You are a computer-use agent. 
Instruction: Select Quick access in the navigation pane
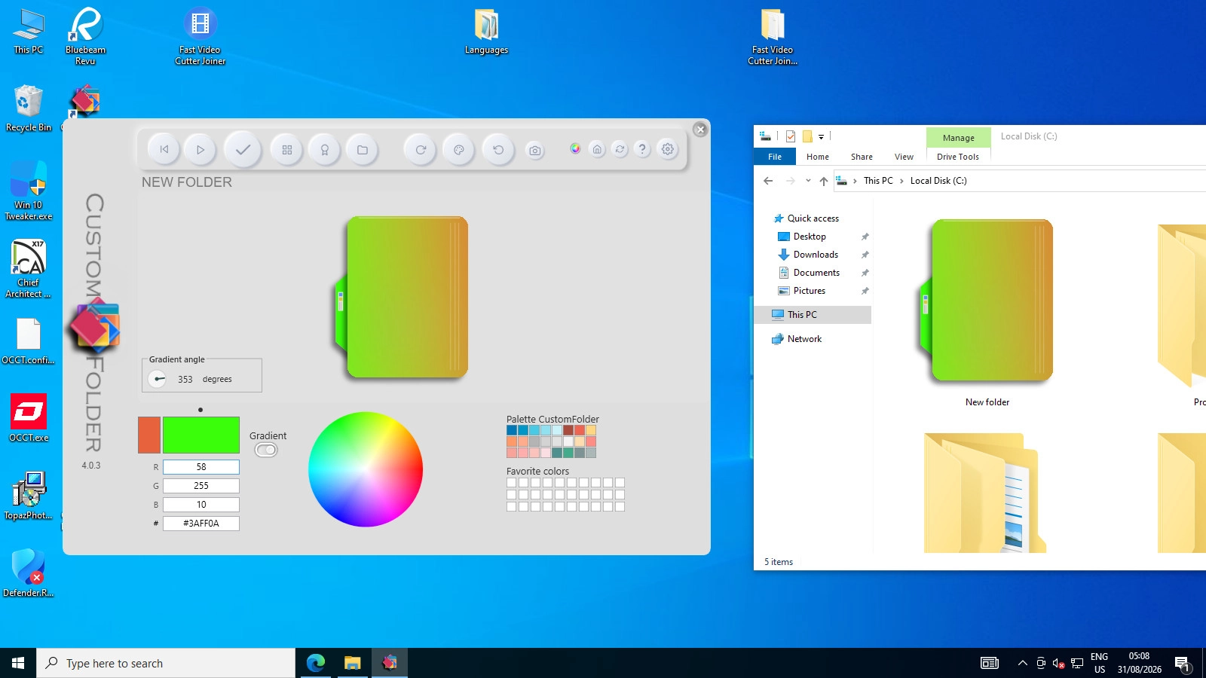(x=813, y=218)
